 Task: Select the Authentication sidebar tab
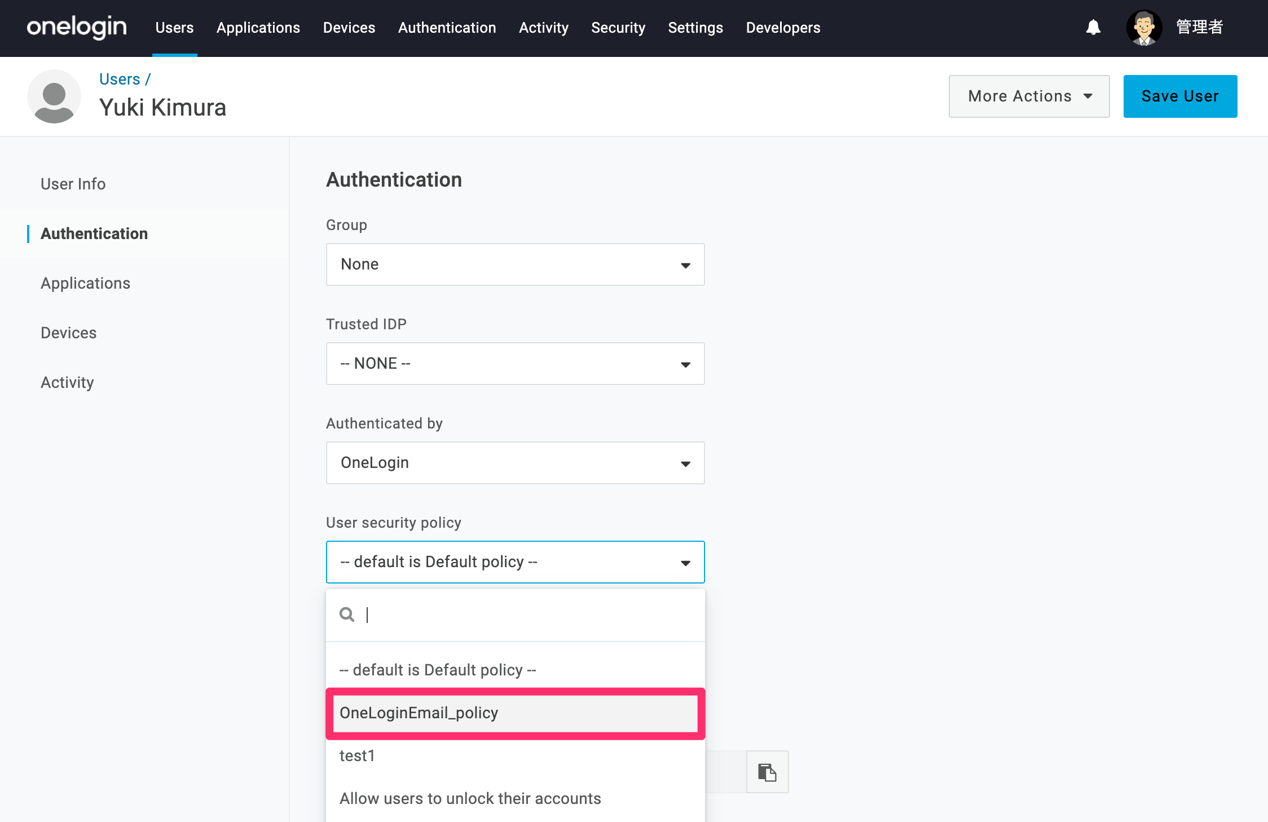94,233
